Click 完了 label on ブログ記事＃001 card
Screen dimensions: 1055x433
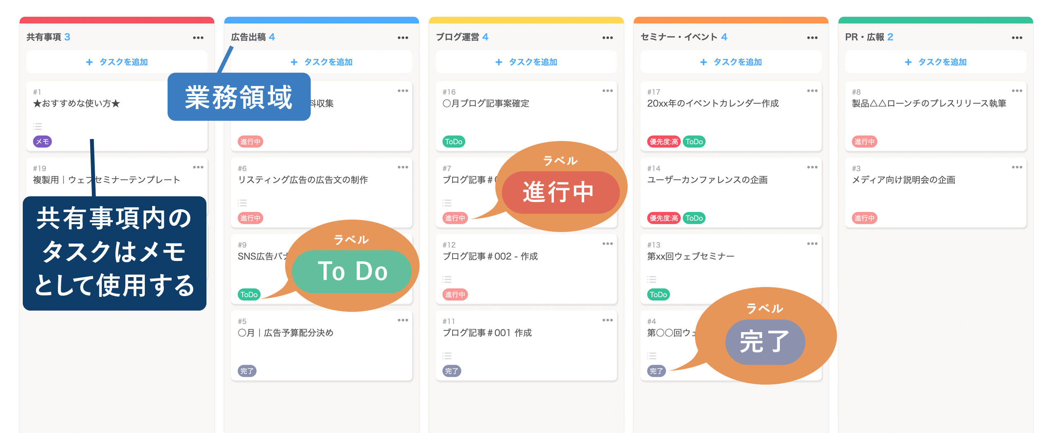(x=452, y=371)
